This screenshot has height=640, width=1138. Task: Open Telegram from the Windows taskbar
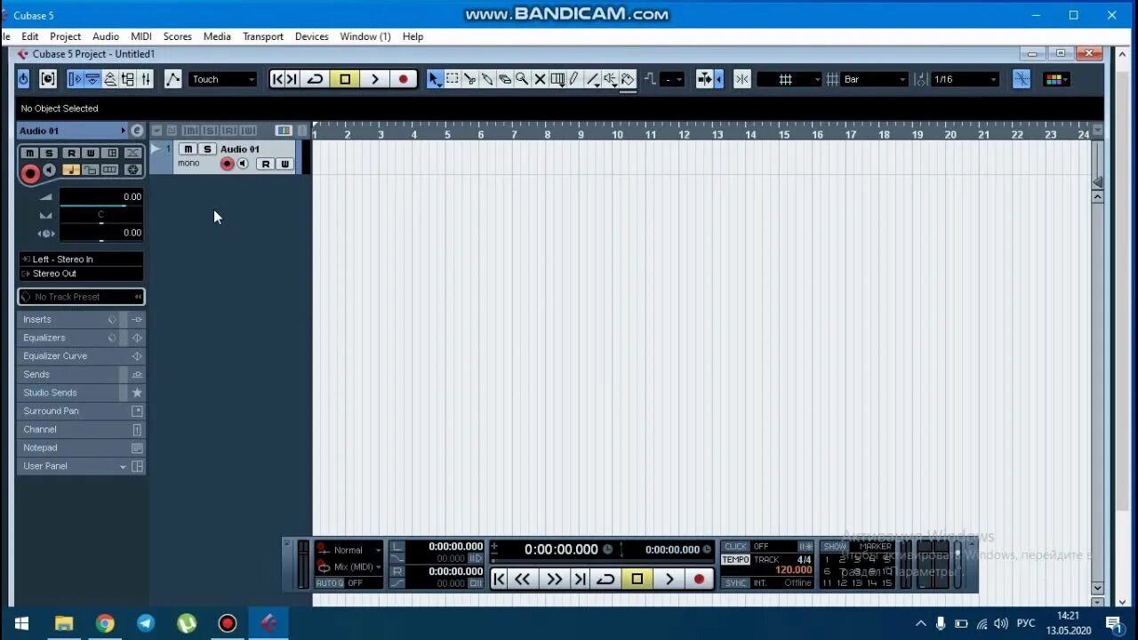click(x=146, y=623)
